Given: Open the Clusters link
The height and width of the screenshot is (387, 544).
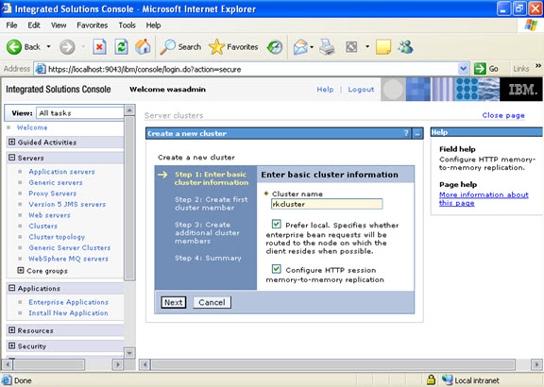Looking at the screenshot, I should 43,227.
